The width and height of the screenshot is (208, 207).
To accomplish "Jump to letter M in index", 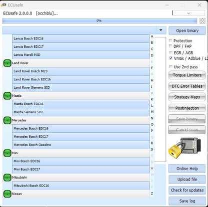I will click(152, 112).
